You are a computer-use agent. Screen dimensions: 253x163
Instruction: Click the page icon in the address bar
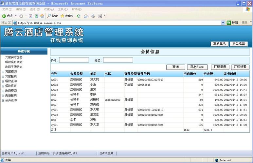[x=15, y=23]
